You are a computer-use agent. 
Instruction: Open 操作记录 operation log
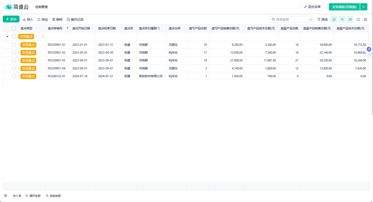pos(75,20)
